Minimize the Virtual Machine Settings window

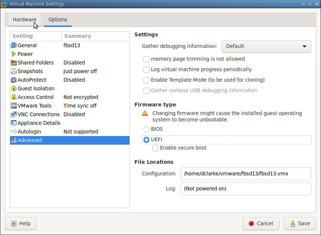(x=303, y=4)
